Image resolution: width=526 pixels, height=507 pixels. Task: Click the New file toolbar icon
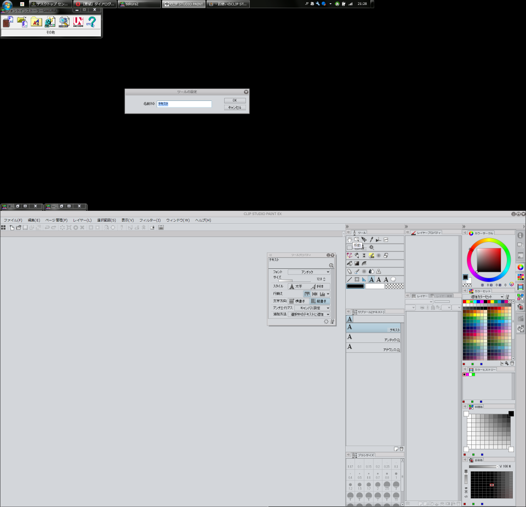pyautogui.click(x=11, y=227)
